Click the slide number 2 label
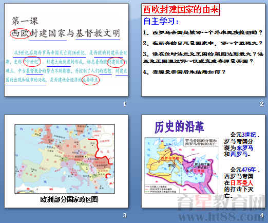Viewport: 268px width, 223px height. pos(262,104)
